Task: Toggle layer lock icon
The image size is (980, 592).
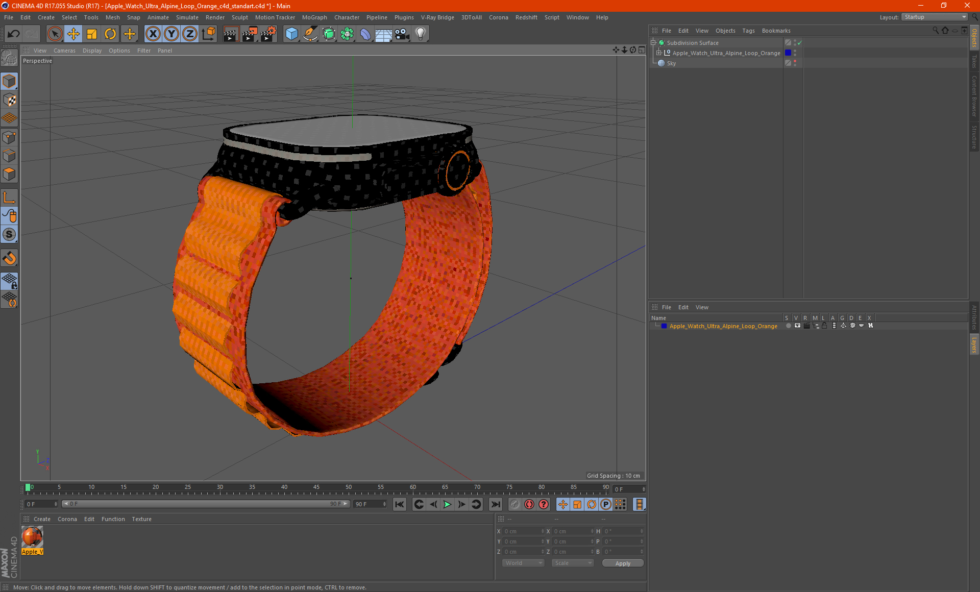Action: [x=824, y=326]
